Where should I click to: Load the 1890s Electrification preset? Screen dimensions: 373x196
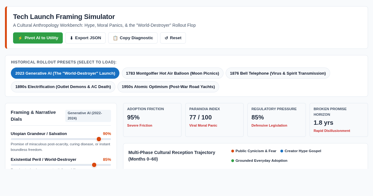[63, 87]
